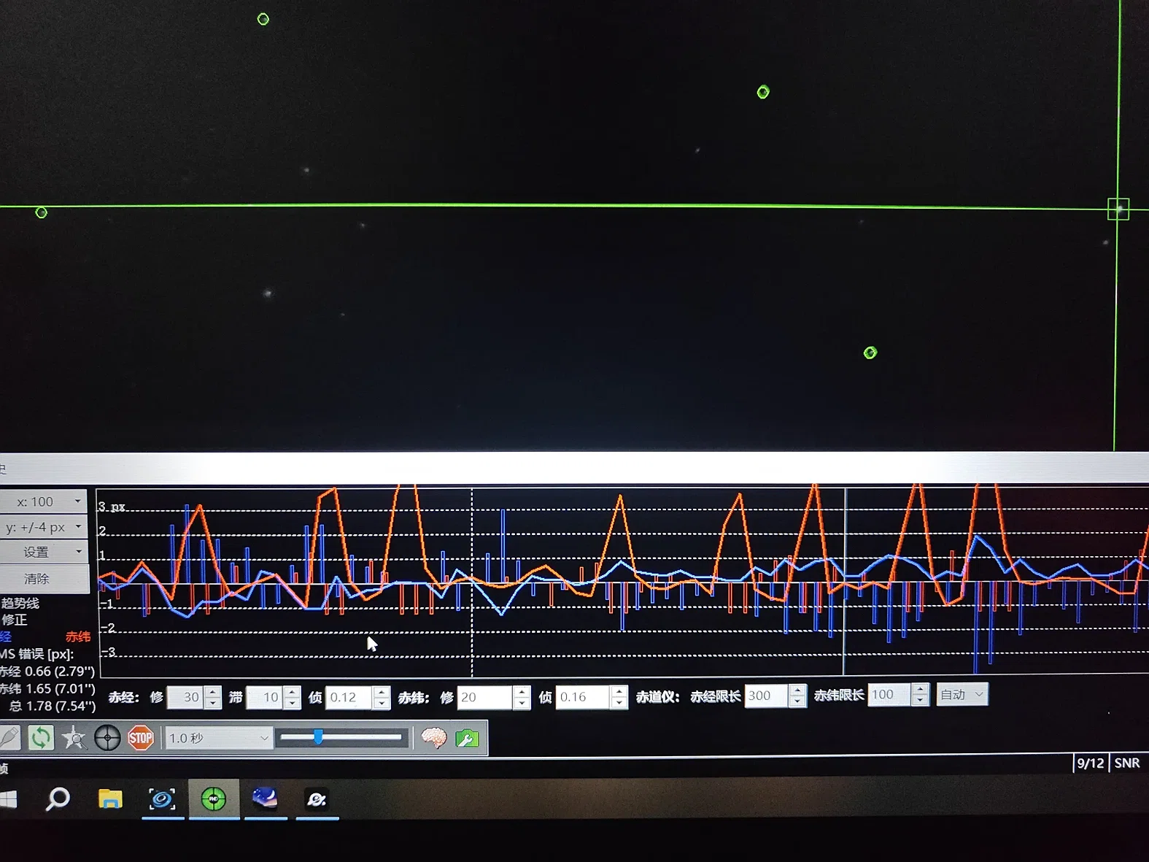
Task: Open advanced settings via the brain icon
Action: [x=434, y=738]
